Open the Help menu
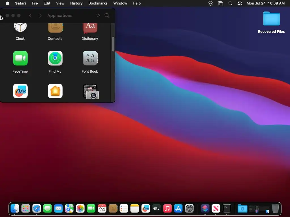The image size is (290, 217). [137, 3]
